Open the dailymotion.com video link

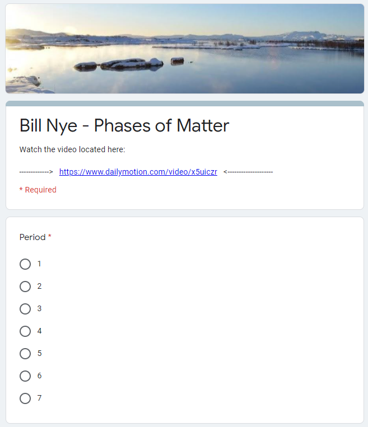point(138,172)
